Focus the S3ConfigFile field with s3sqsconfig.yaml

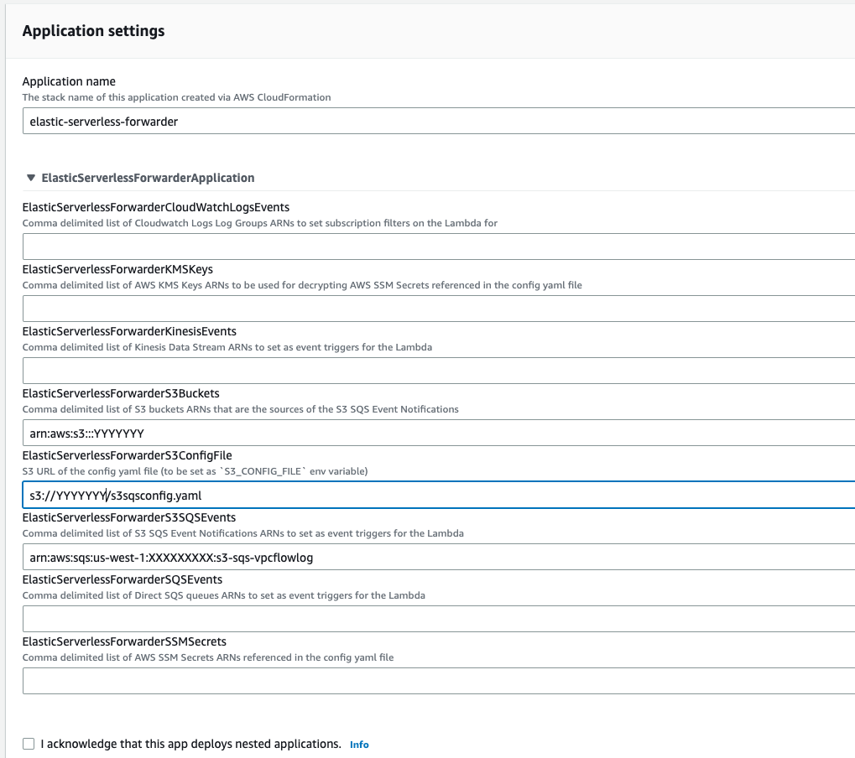pyautogui.click(x=436, y=495)
